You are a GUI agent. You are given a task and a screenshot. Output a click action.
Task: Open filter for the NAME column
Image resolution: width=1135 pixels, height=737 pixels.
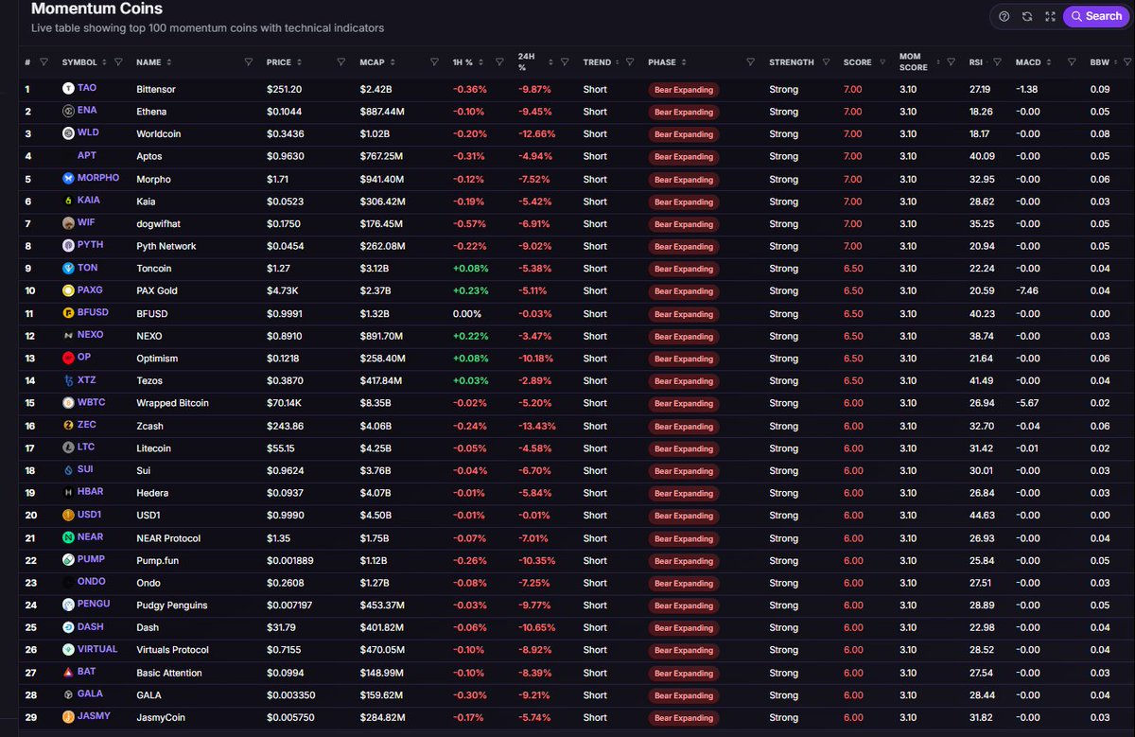(248, 62)
